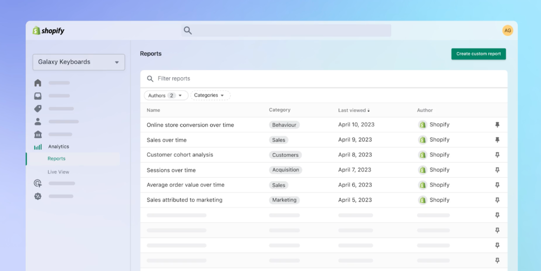Click the April 10, 2023 date cell
The height and width of the screenshot is (271, 541).
pos(356,124)
